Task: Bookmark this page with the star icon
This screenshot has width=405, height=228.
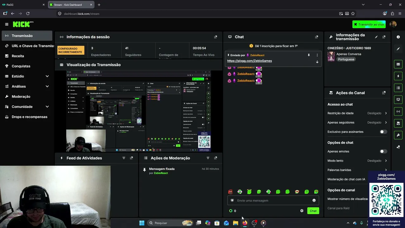Action: tap(353, 14)
